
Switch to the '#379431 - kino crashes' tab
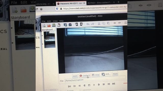click(99, 3)
